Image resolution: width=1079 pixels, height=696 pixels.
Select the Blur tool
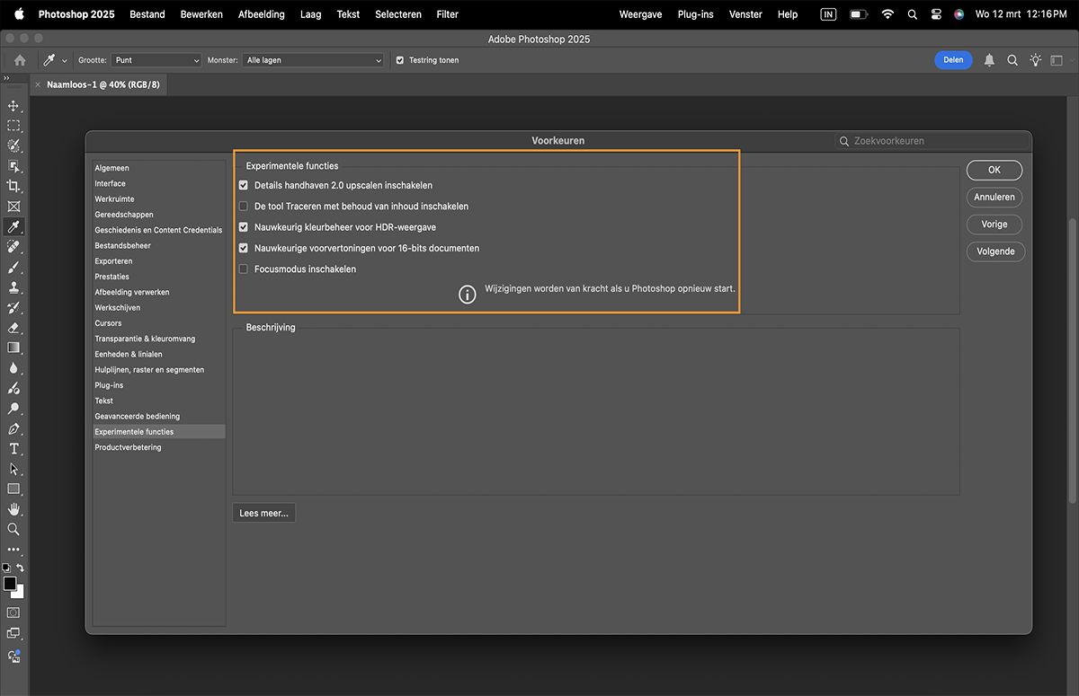point(13,368)
